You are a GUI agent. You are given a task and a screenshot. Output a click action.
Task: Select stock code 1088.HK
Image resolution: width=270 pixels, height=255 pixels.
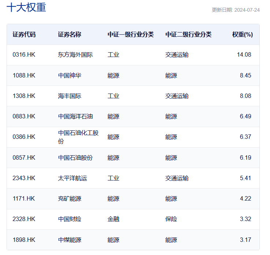(24, 75)
